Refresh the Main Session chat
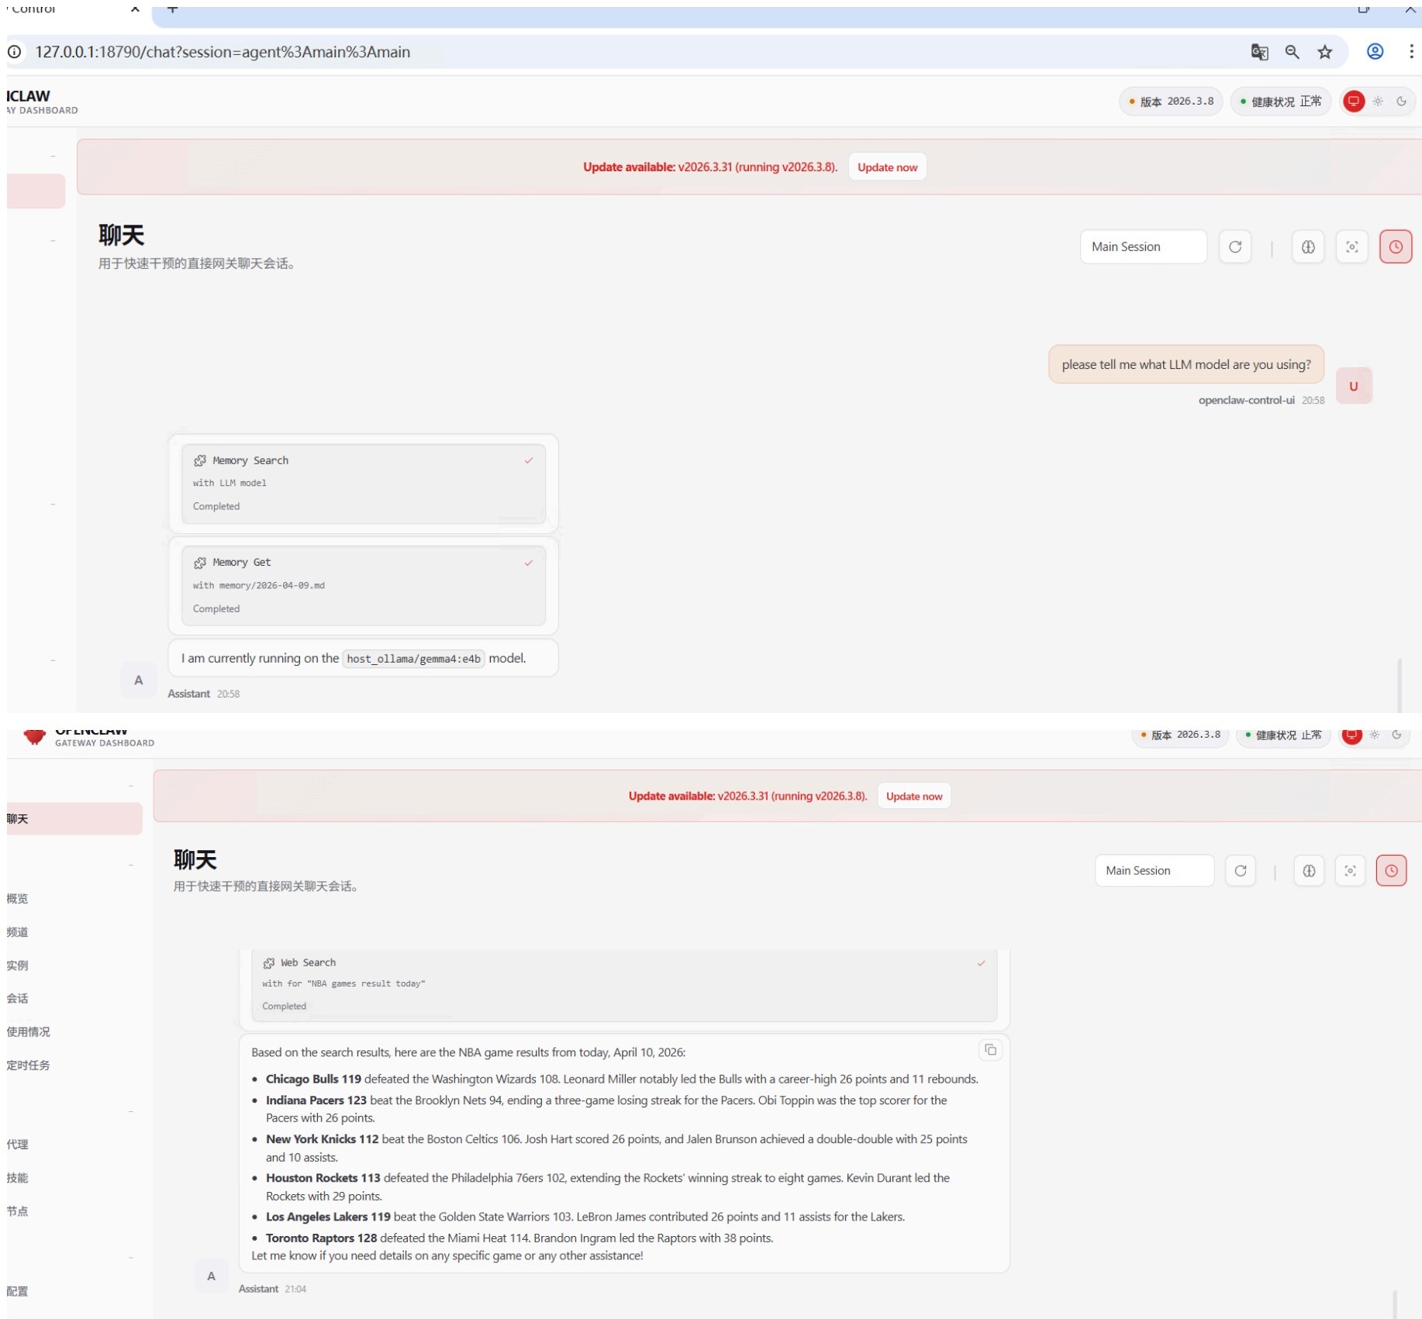The image size is (1422, 1319). point(1235,246)
